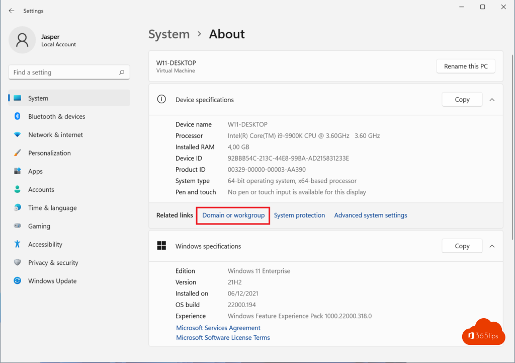Click the System monitor icon in sidebar
The image size is (515, 363).
point(18,98)
